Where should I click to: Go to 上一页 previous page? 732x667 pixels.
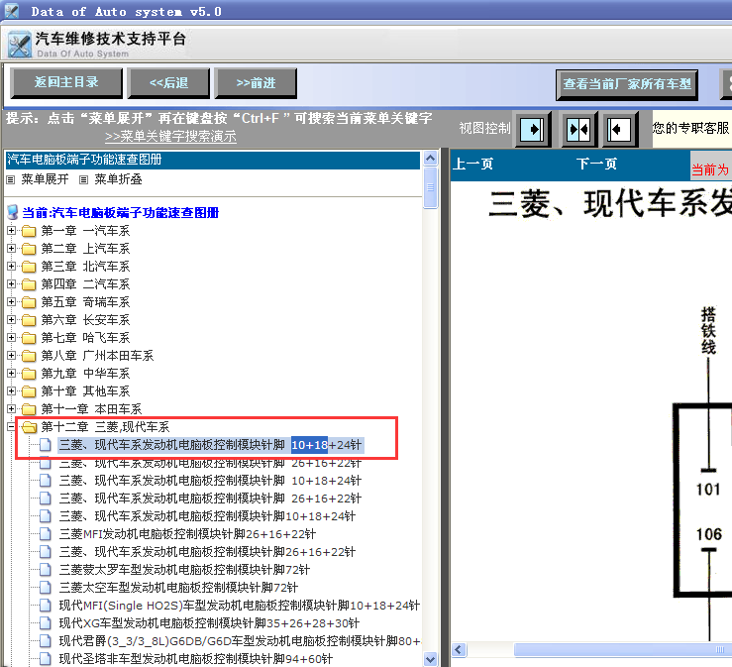tap(472, 164)
